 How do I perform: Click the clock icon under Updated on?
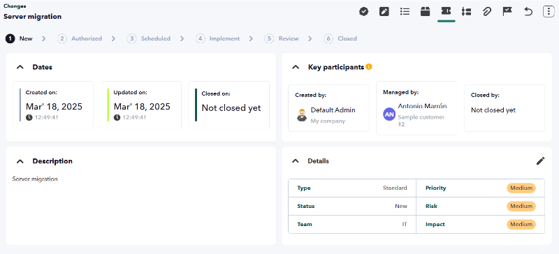(117, 117)
